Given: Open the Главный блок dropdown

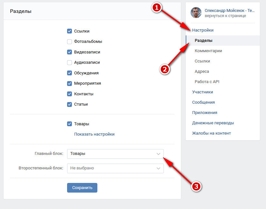Looking at the screenshot, I should click(x=115, y=154).
